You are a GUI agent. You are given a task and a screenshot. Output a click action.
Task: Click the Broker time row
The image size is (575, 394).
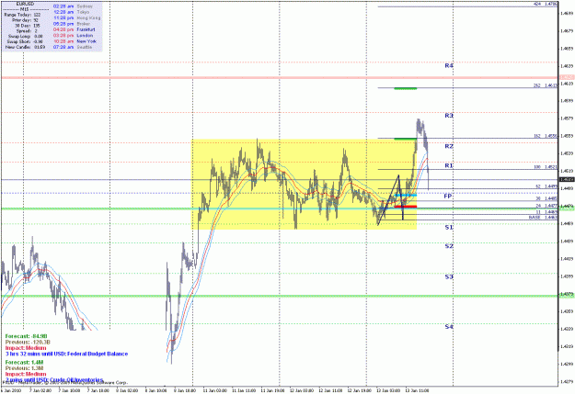pyautogui.click(x=72, y=24)
